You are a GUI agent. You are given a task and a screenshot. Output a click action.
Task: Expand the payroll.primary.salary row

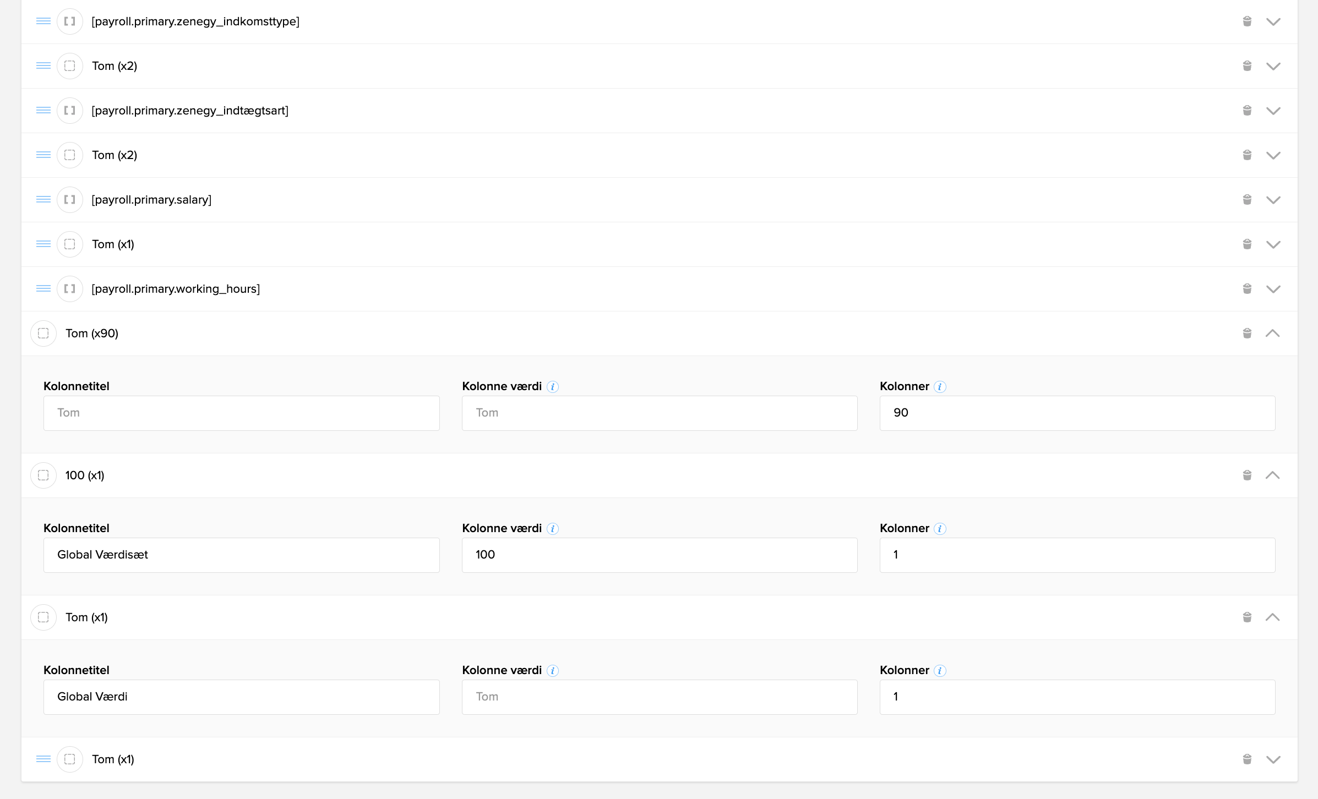point(1273,200)
